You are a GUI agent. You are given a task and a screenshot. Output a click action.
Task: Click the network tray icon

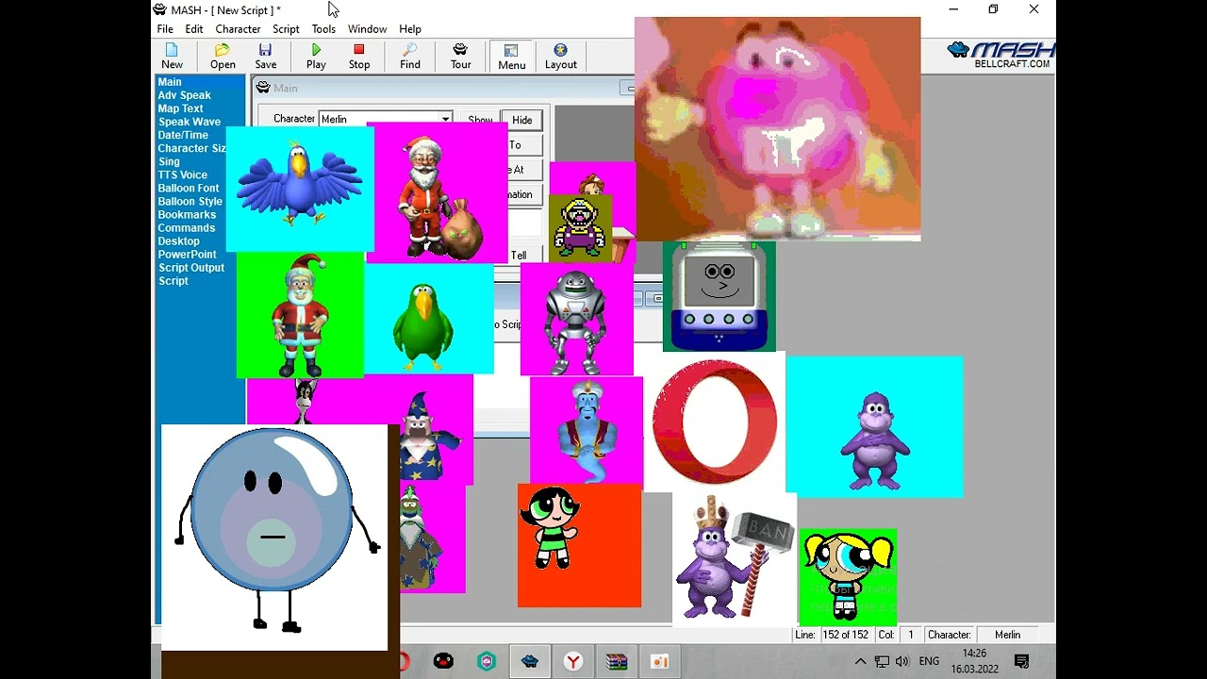[x=882, y=662]
